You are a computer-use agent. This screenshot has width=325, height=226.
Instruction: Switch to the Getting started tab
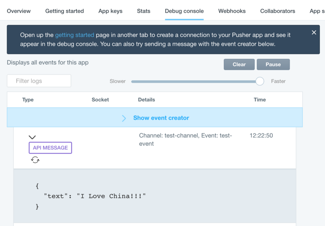click(65, 11)
